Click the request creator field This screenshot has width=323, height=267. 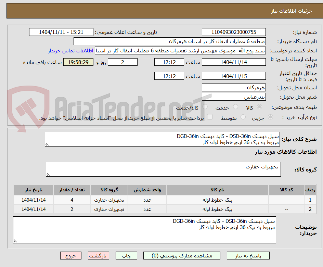point(180,51)
